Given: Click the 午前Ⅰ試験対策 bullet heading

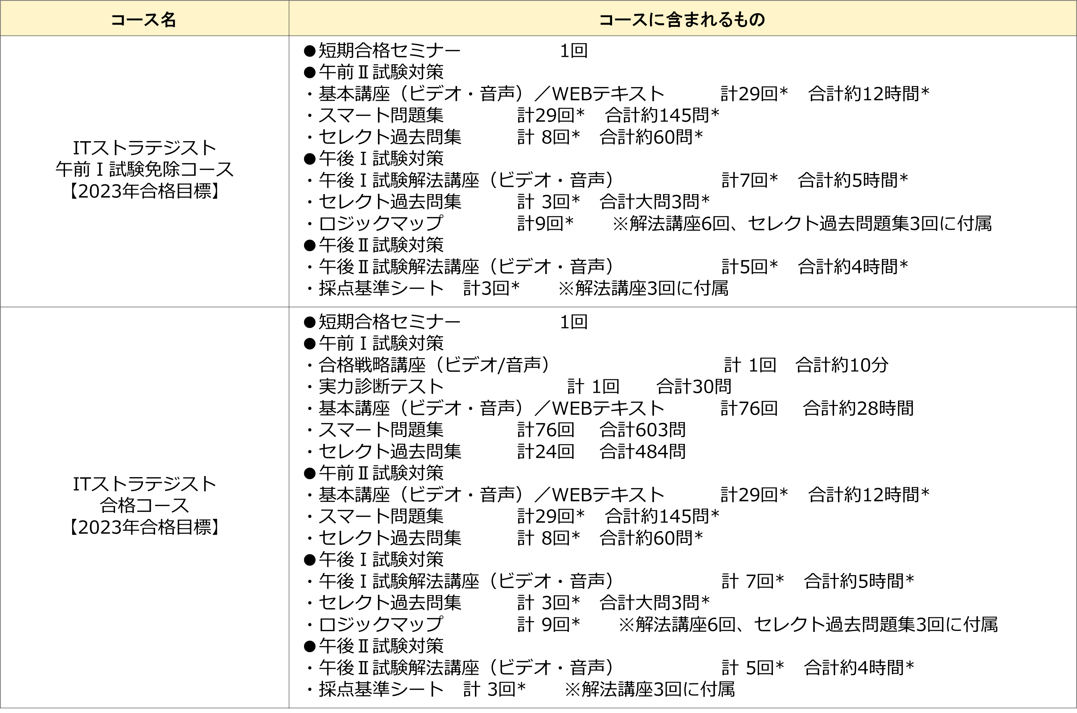Looking at the screenshot, I should click(x=381, y=343).
